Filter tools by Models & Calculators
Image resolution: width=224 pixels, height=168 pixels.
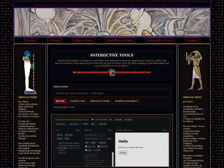tap(126, 101)
